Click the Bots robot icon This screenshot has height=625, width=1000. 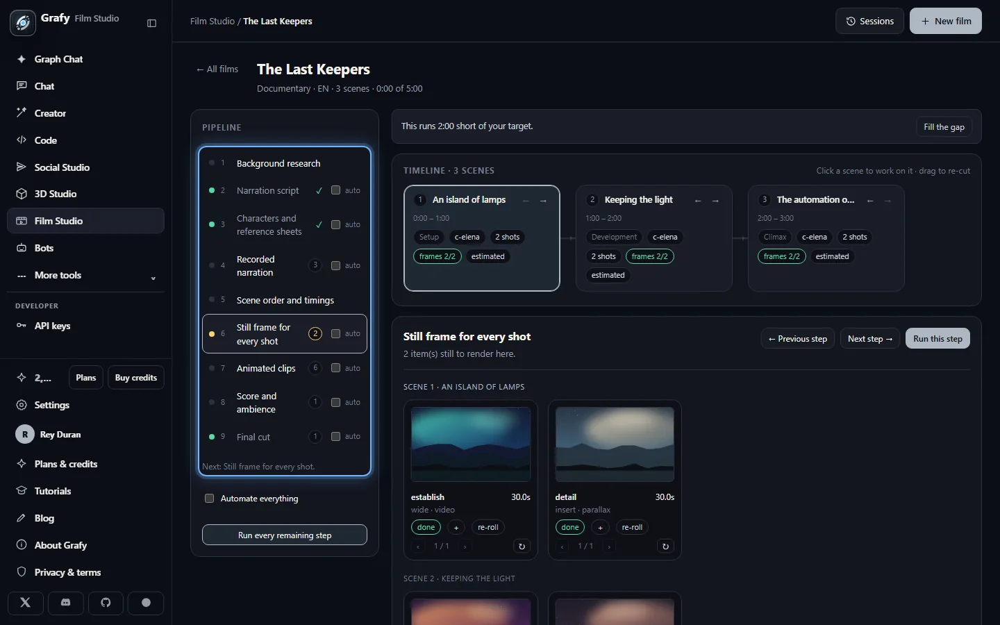point(22,248)
